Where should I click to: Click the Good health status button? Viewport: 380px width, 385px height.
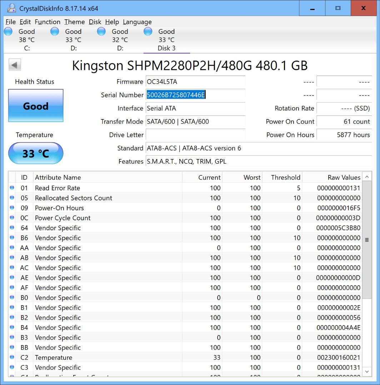36,106
